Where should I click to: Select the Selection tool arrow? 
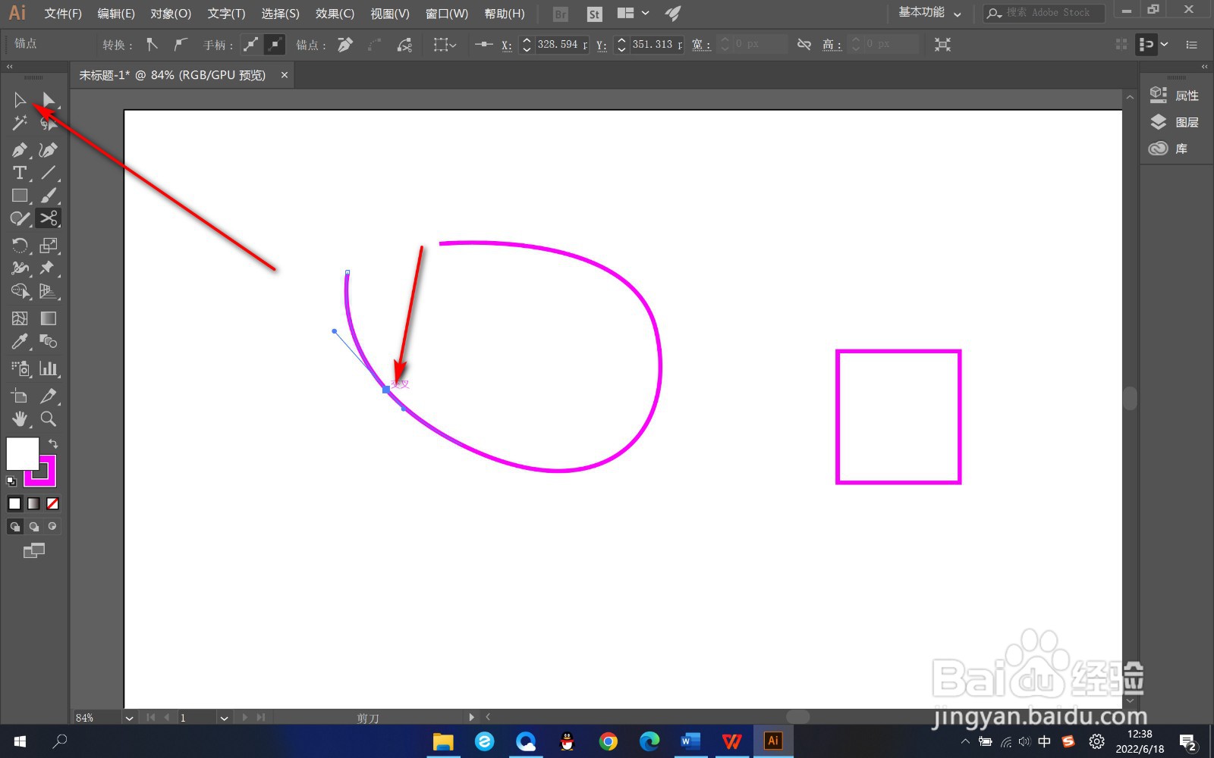[20, 100]
